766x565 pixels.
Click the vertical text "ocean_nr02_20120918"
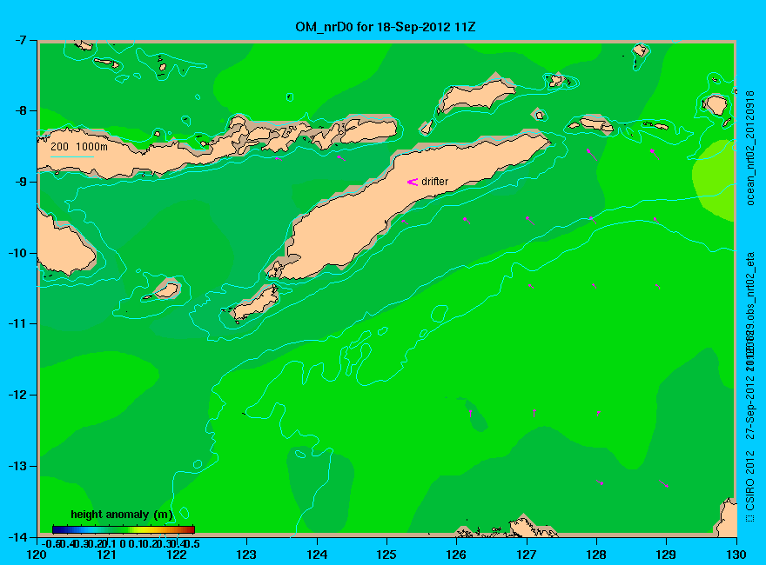point(750,148)
